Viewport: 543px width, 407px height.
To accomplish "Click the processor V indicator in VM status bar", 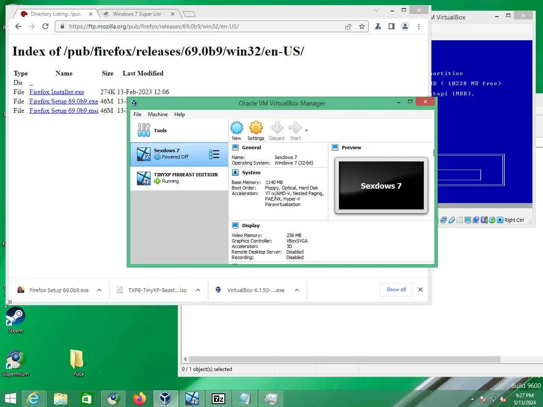I will click(484, 220).
